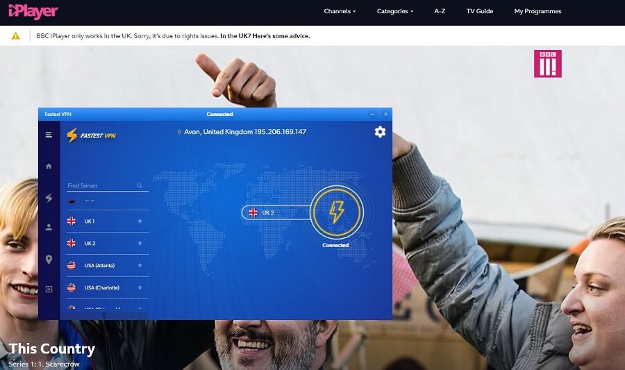Click the Avon, United Kingdom IP address text
Image resolution: width=625 pixels, height=370 pixels.
click(244, 132)
